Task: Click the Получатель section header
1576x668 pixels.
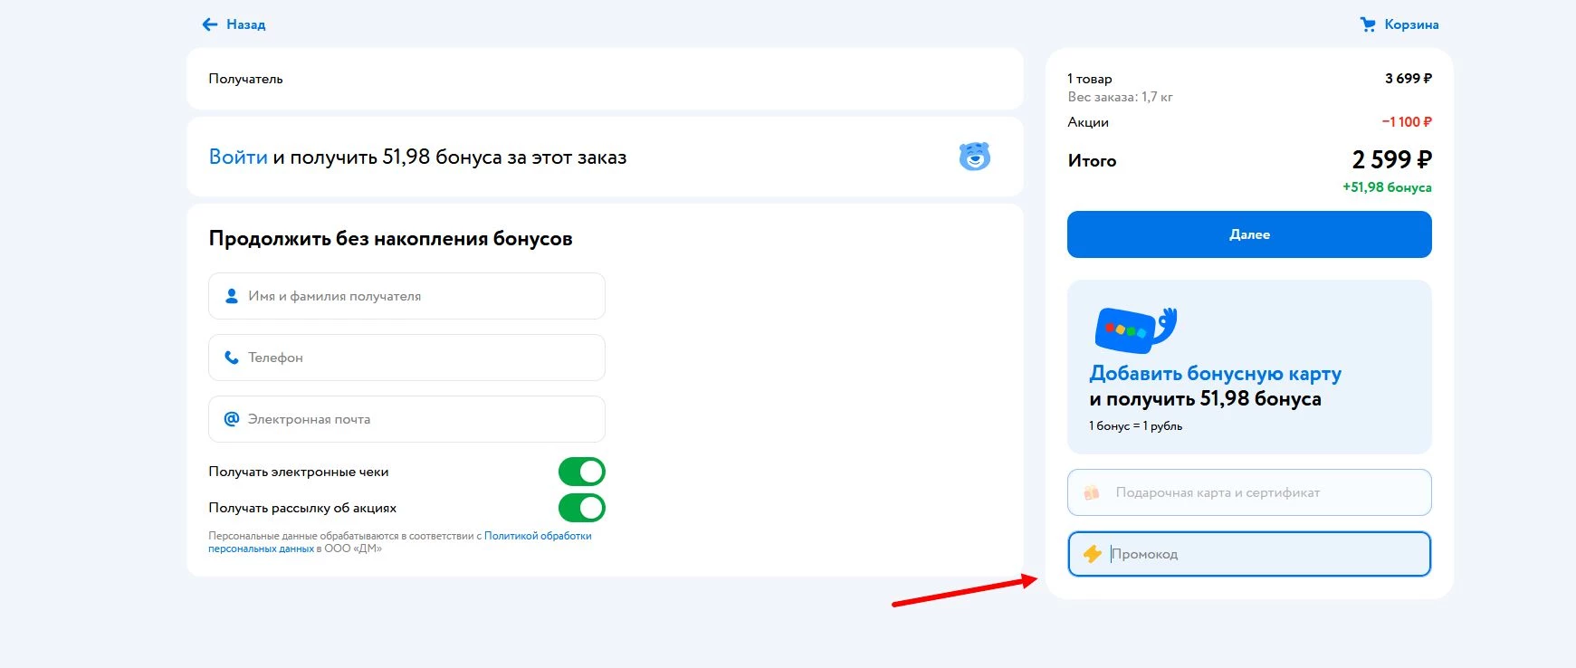Action: click(x=245, y=79)
